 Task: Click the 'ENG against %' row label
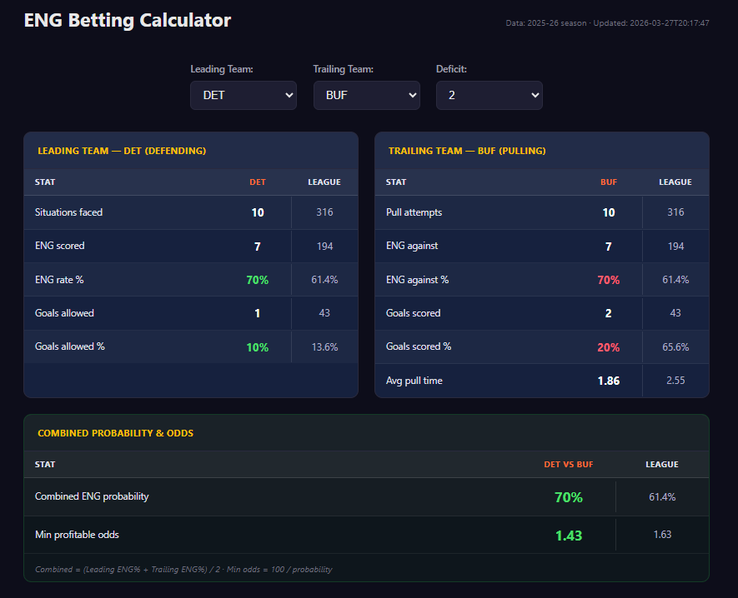(x=418, y=280)
